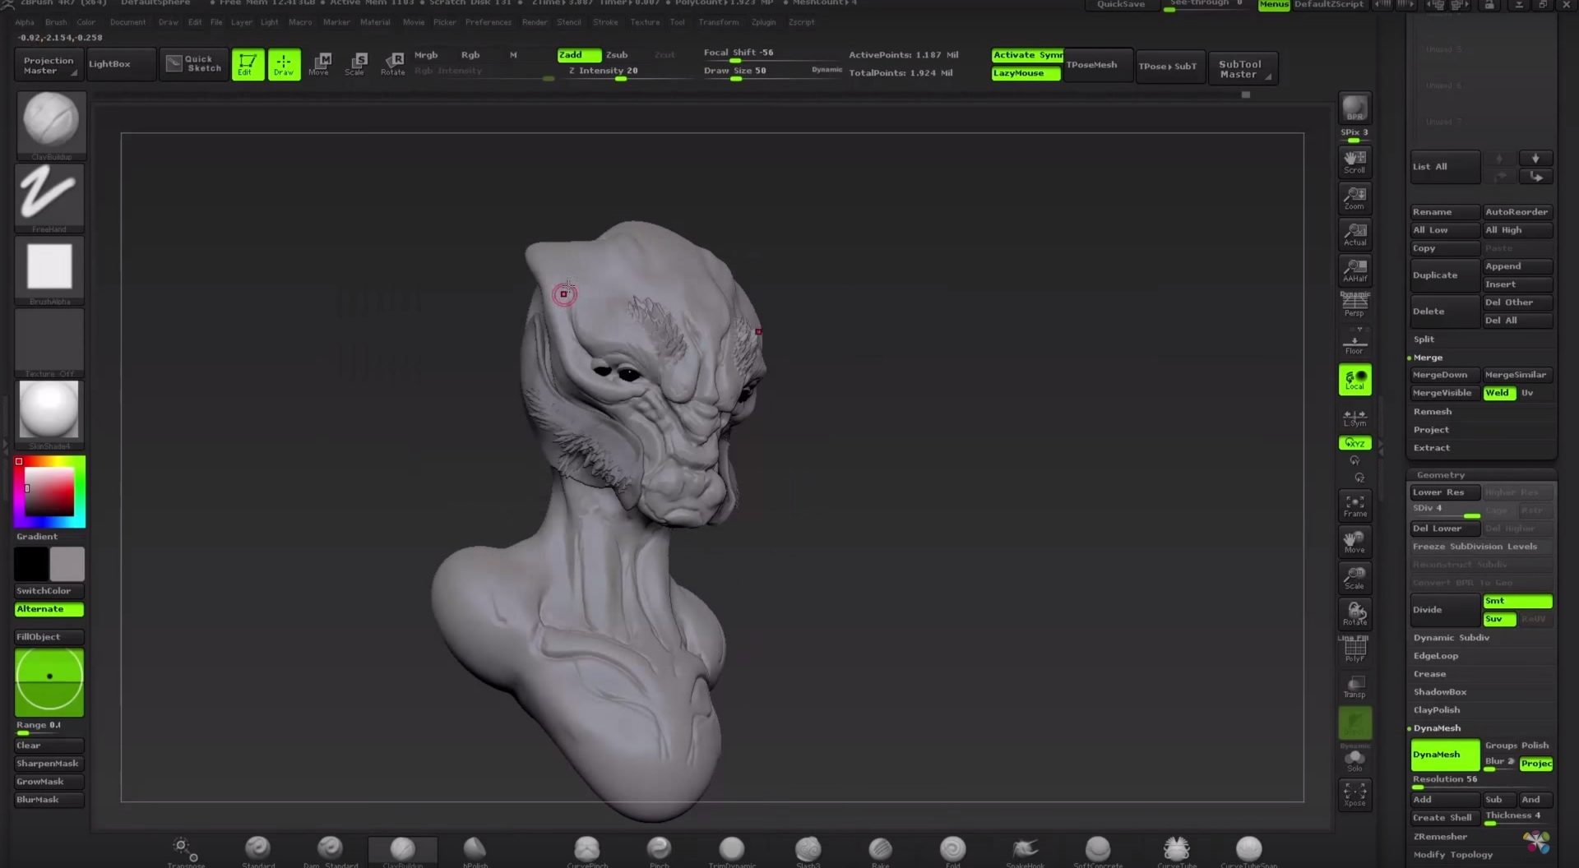This screenshot has height=868, width=1579.
Task: Click the top-shelf Move mode icon
Action: (x=319, y=64)
